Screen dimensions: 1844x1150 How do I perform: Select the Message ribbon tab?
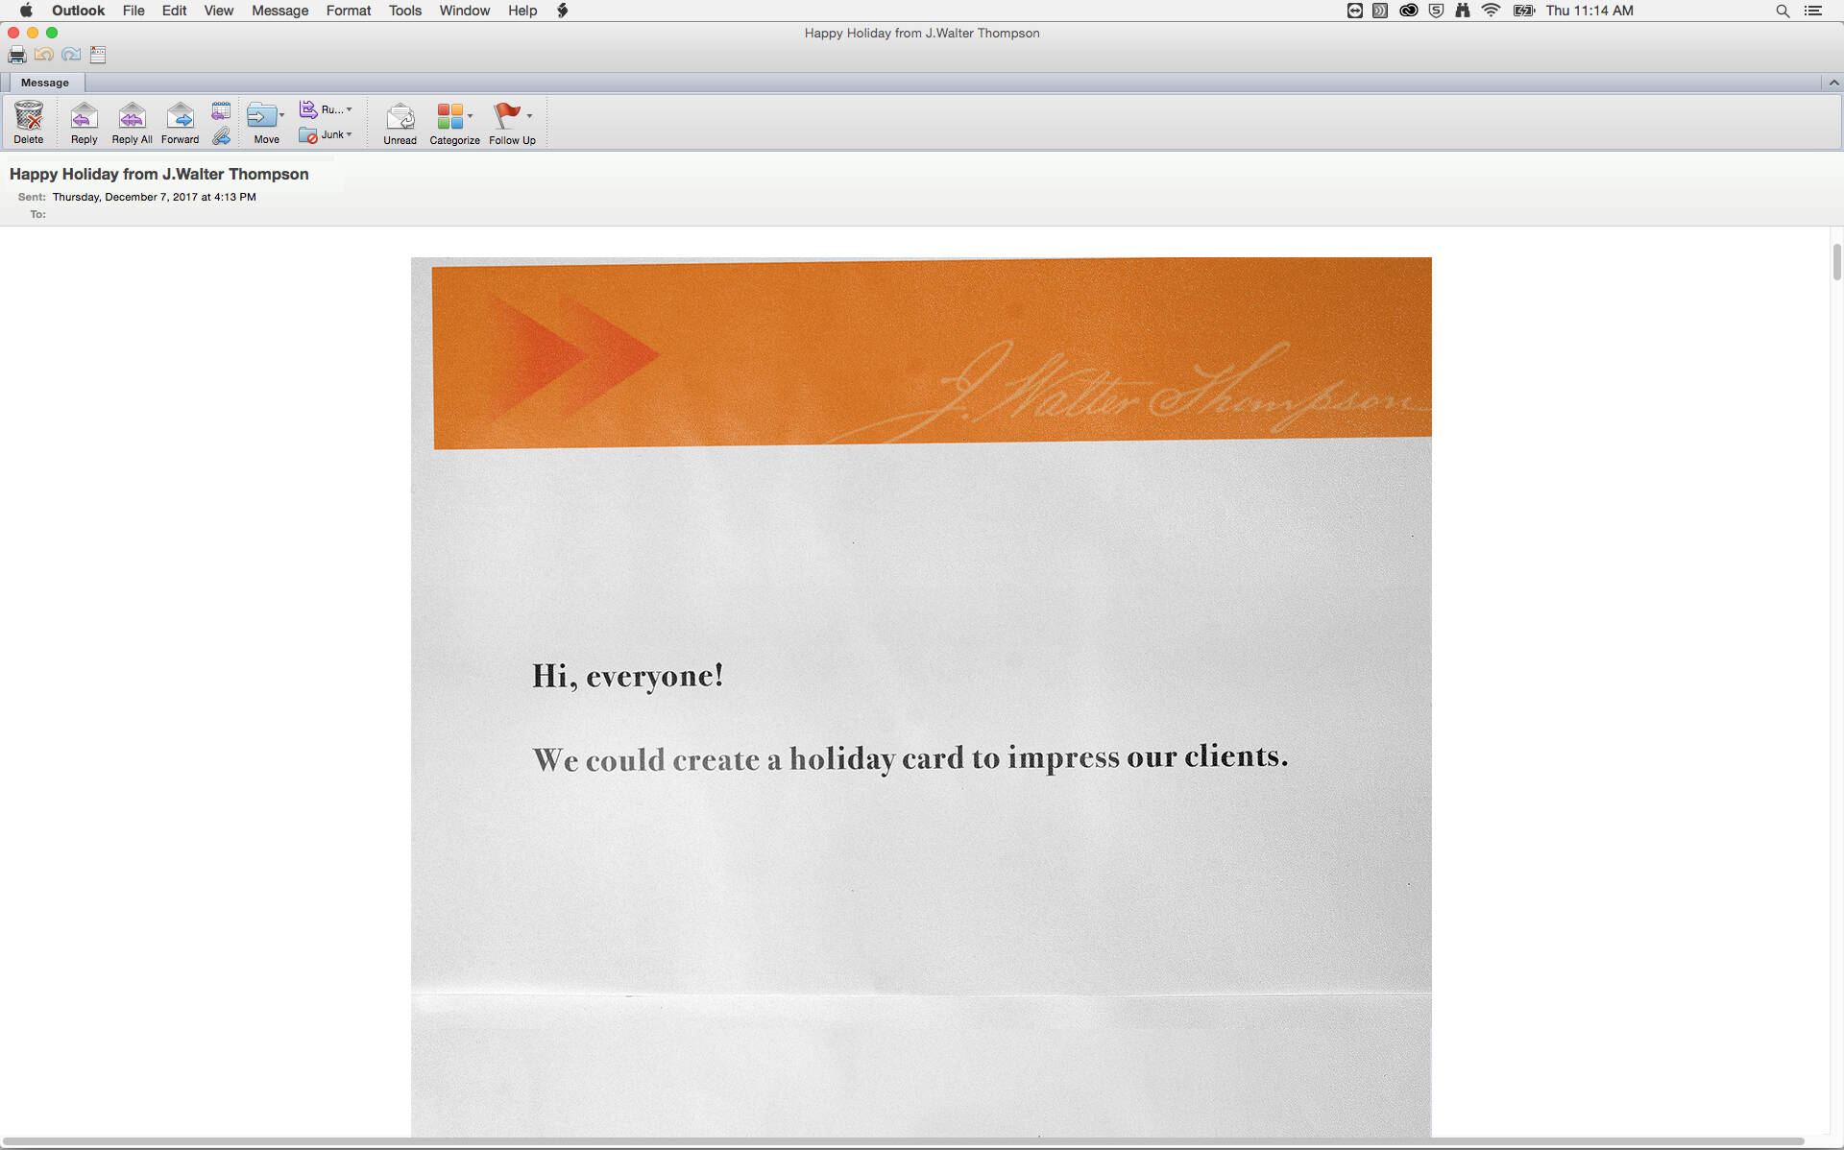tap(44, 83)
